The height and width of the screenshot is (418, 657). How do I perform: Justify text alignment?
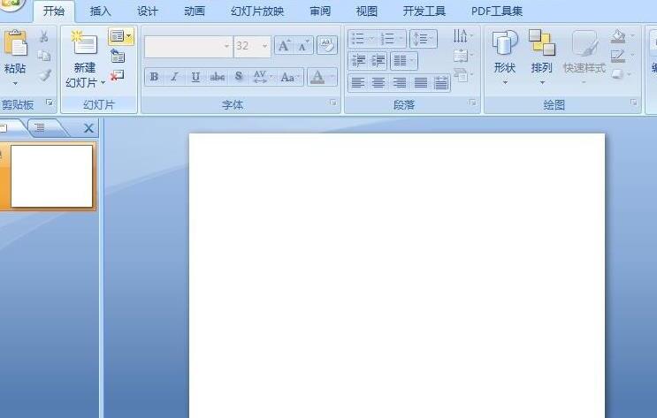[x=420, y=83]
